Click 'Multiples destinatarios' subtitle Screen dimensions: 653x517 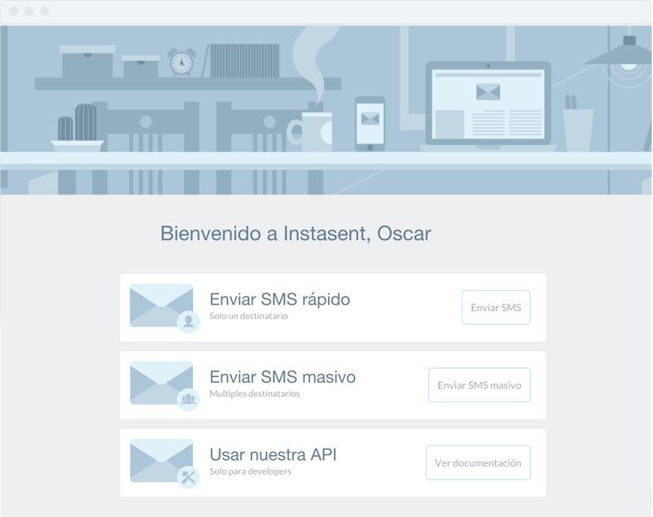pyautogui.click(x=255, y=393)
